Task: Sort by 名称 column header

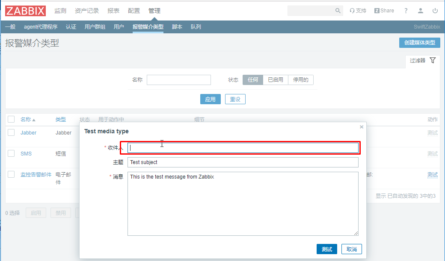Action: tap(27, 120)
